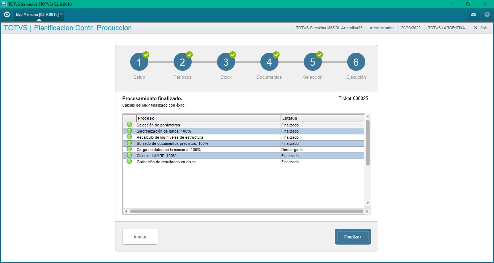The height and width of the screenshot is (263, 494).
Task: Click step 6 Ejecución circle
Action: point(356,62)
